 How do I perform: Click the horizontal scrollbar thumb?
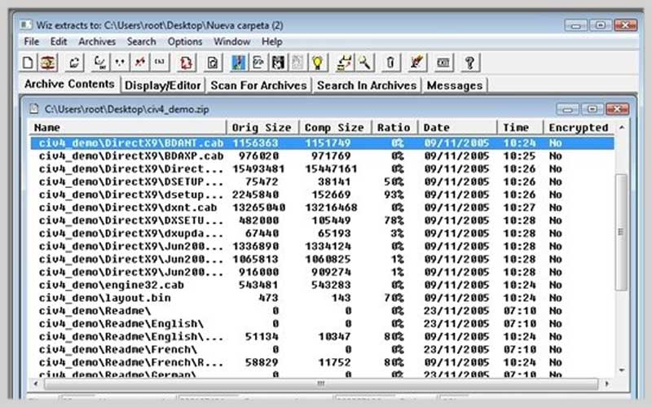point(320,383)
